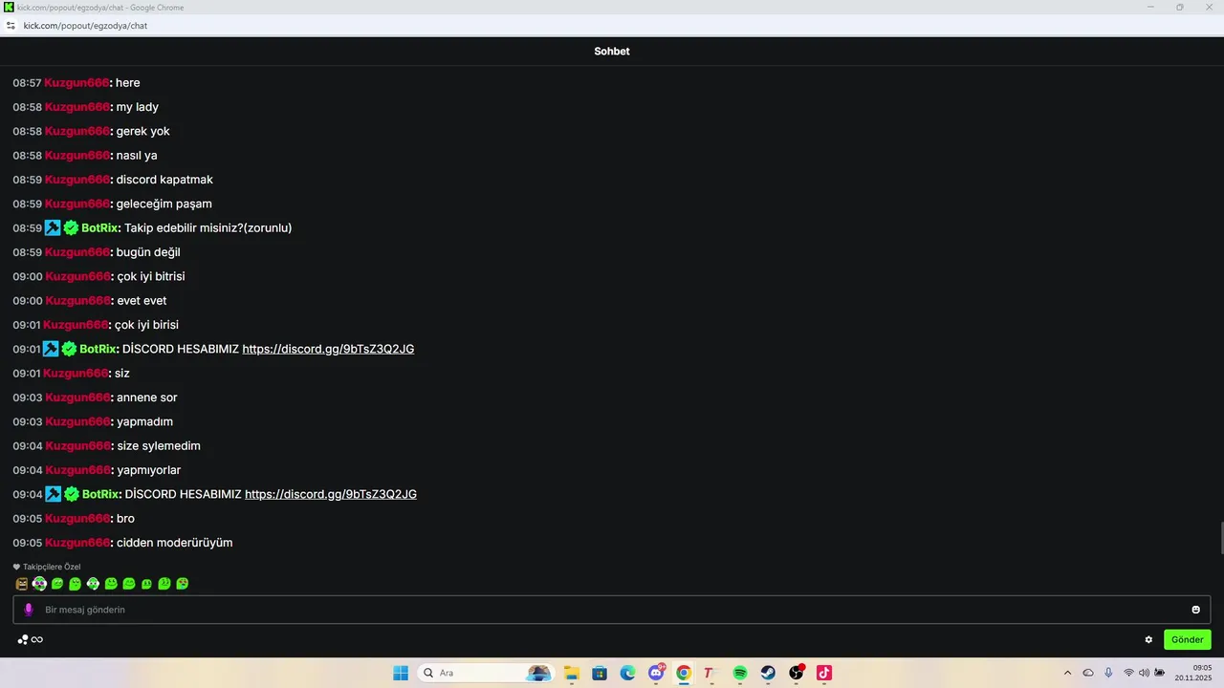Open Microsoft Store from the taskbar
The image size is (1224, 688).
600,673
